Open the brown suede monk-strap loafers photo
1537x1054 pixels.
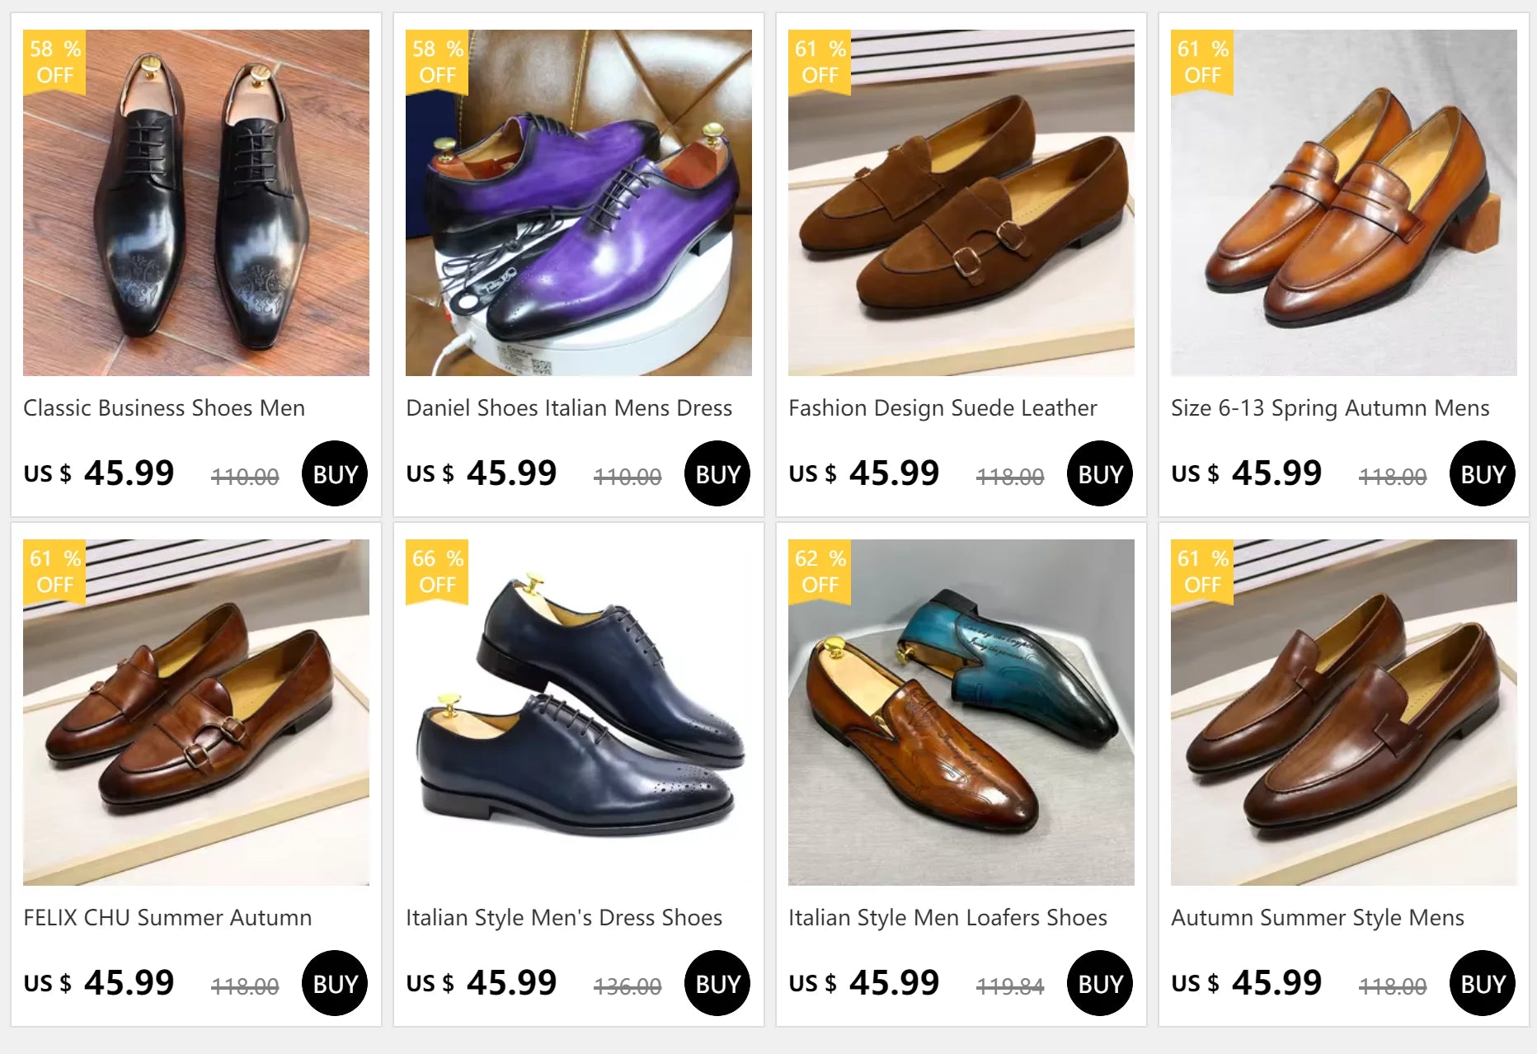point(961,203)
